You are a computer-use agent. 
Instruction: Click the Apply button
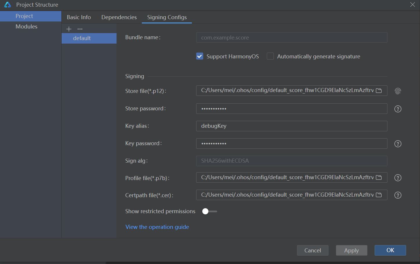pyautogui.click(x=352, y=250)
